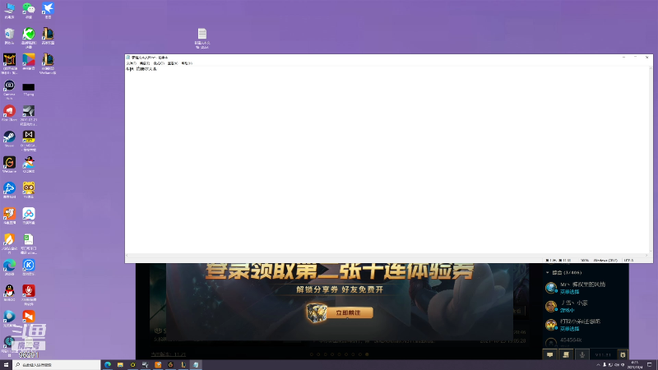Open Notepad's Edit menu
658x370 pixels.
coord(145,63)
